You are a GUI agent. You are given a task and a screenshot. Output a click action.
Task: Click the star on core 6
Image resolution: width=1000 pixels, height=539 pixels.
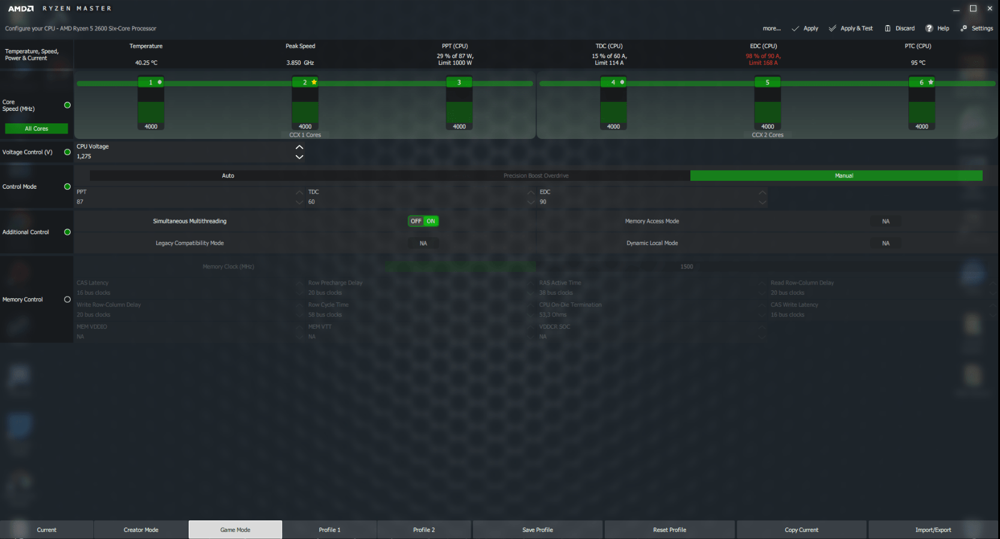click(x=931, y=82)
